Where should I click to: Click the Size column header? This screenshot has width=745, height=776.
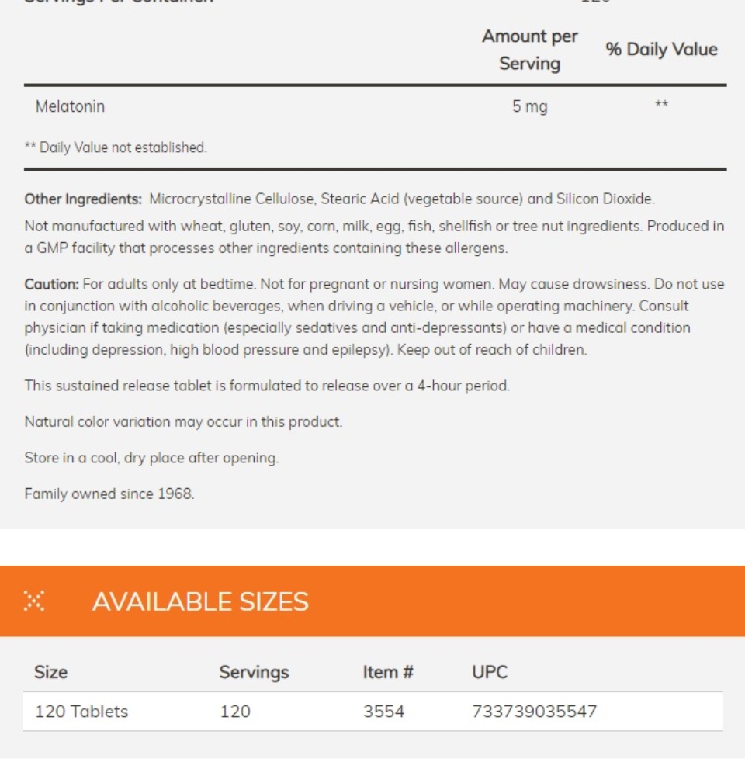click(50, 672)
